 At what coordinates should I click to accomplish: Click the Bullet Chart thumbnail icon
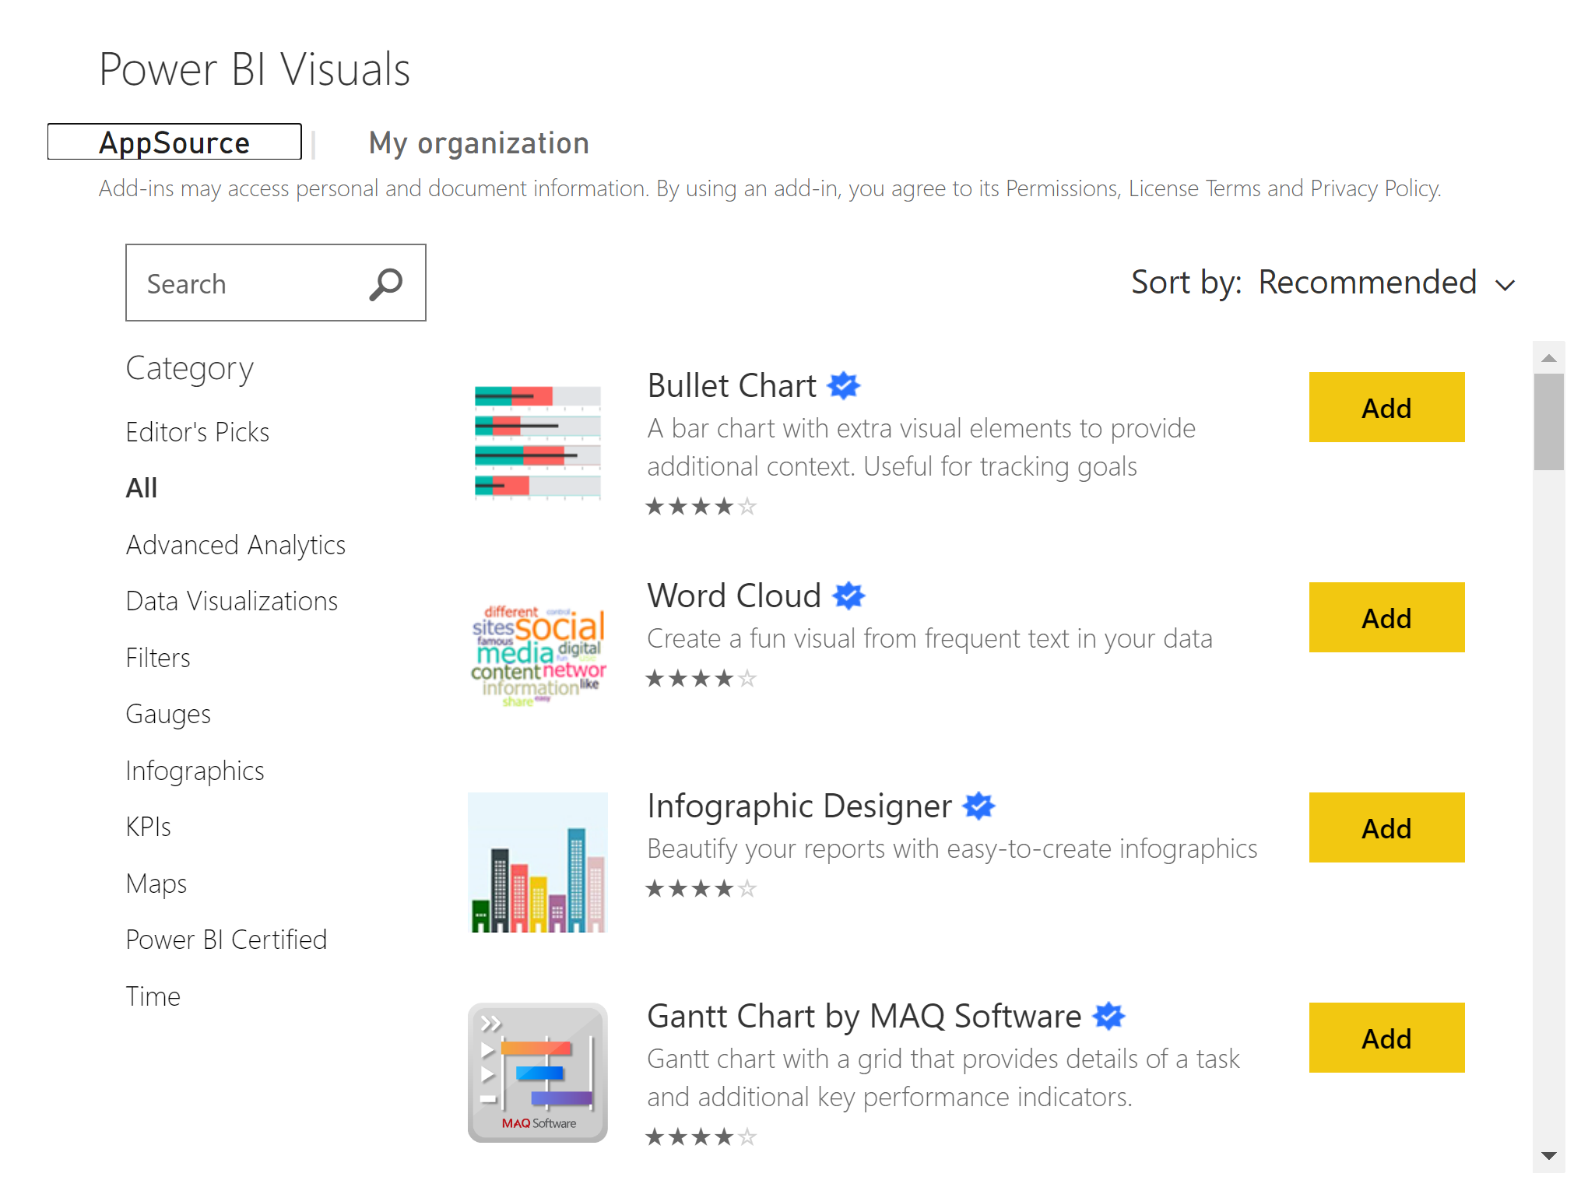tap(537, 442)
